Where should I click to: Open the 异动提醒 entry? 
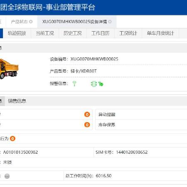[x=107, y=114]
